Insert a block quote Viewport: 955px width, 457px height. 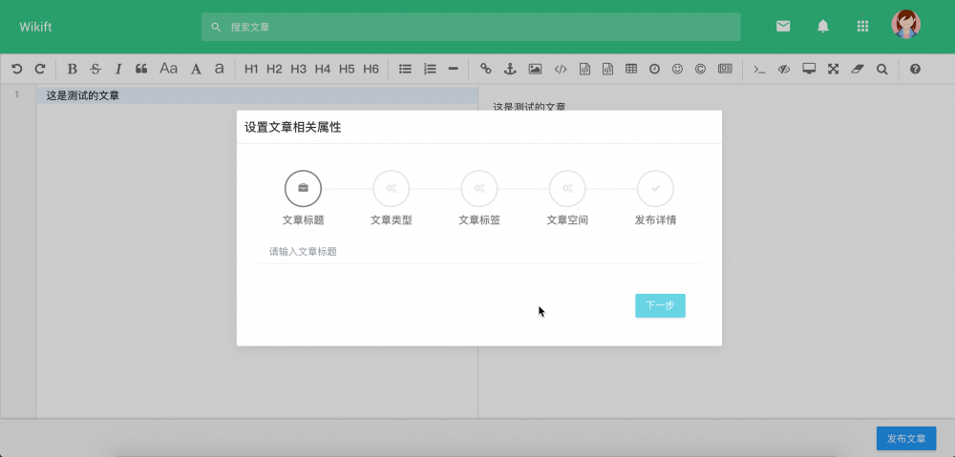point(141,69)
